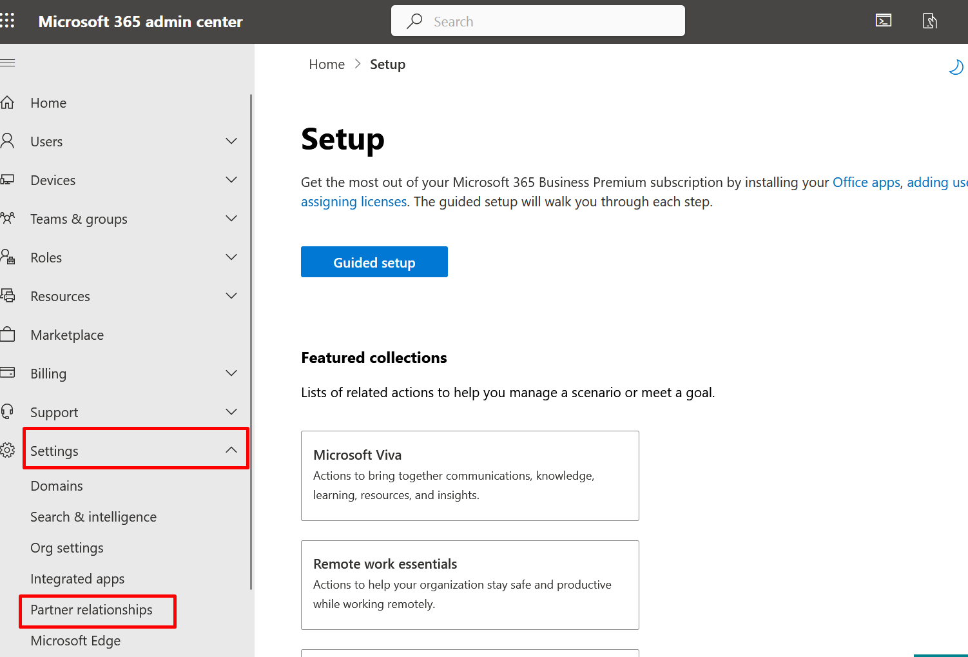Click the Billing credit card icon
The image size is (968, 657).
tap(7, 373)
